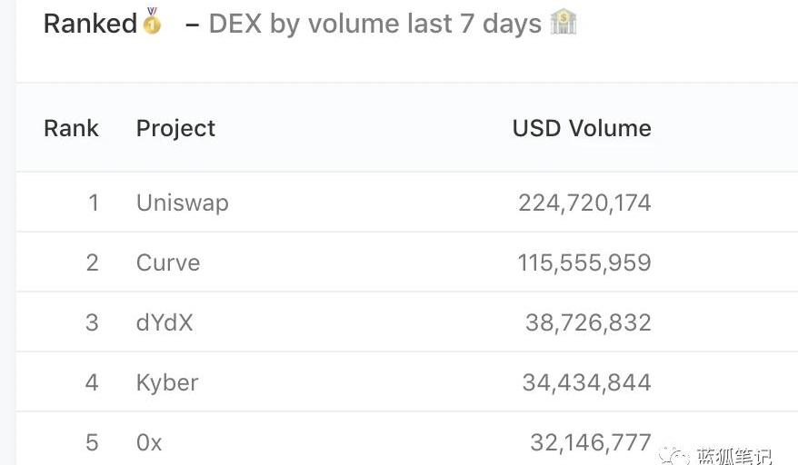The width and height of the screenshot is (798, 465).
Task: Sort table by Rank column header
Action: pyautogui.click(x=71, y=128)
